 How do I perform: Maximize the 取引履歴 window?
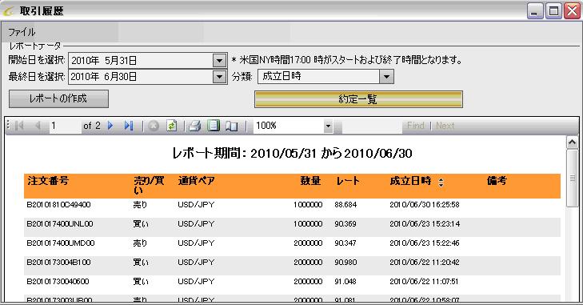click(x=553, y=10)
